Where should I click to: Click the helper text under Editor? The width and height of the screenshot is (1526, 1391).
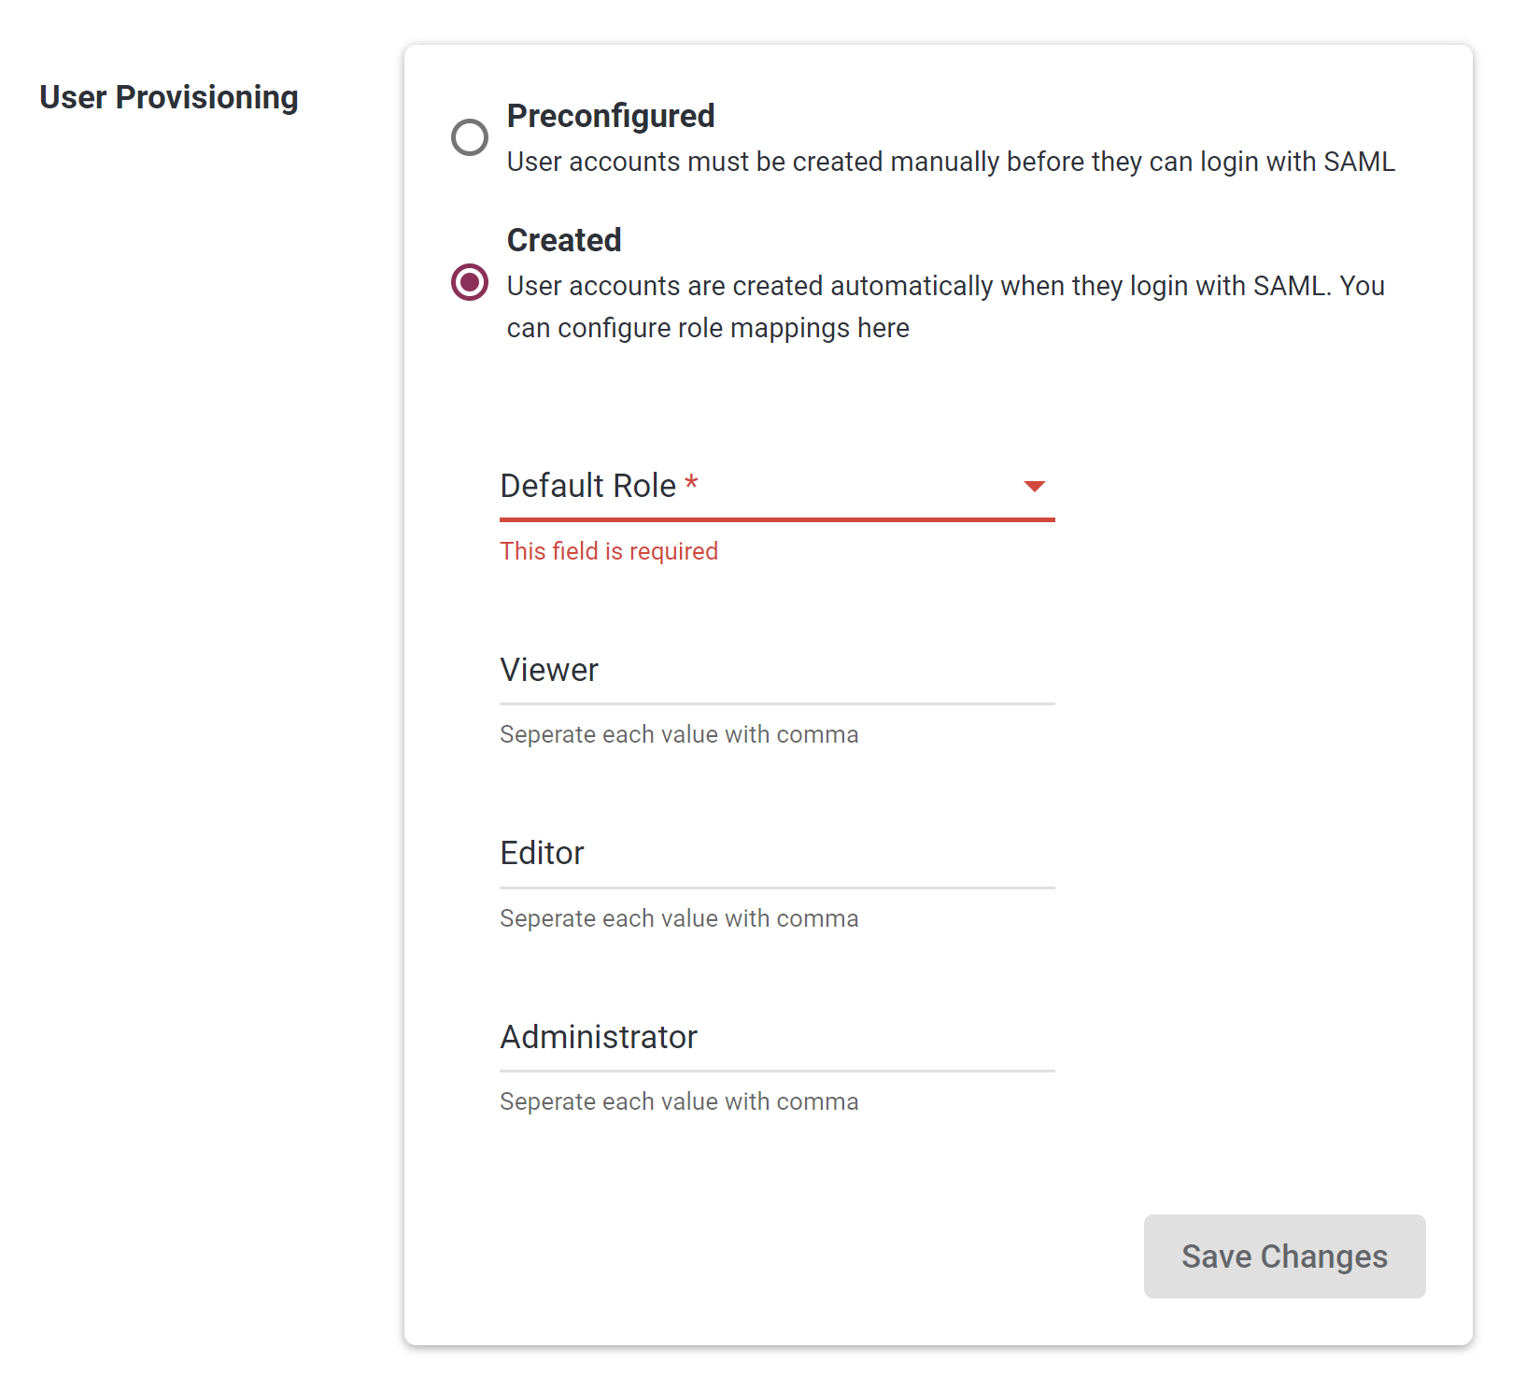[679, 918]
